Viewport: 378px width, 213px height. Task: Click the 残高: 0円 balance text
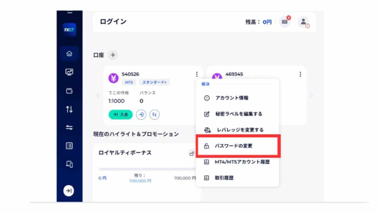pyautogui.click(x=258, y=22)
